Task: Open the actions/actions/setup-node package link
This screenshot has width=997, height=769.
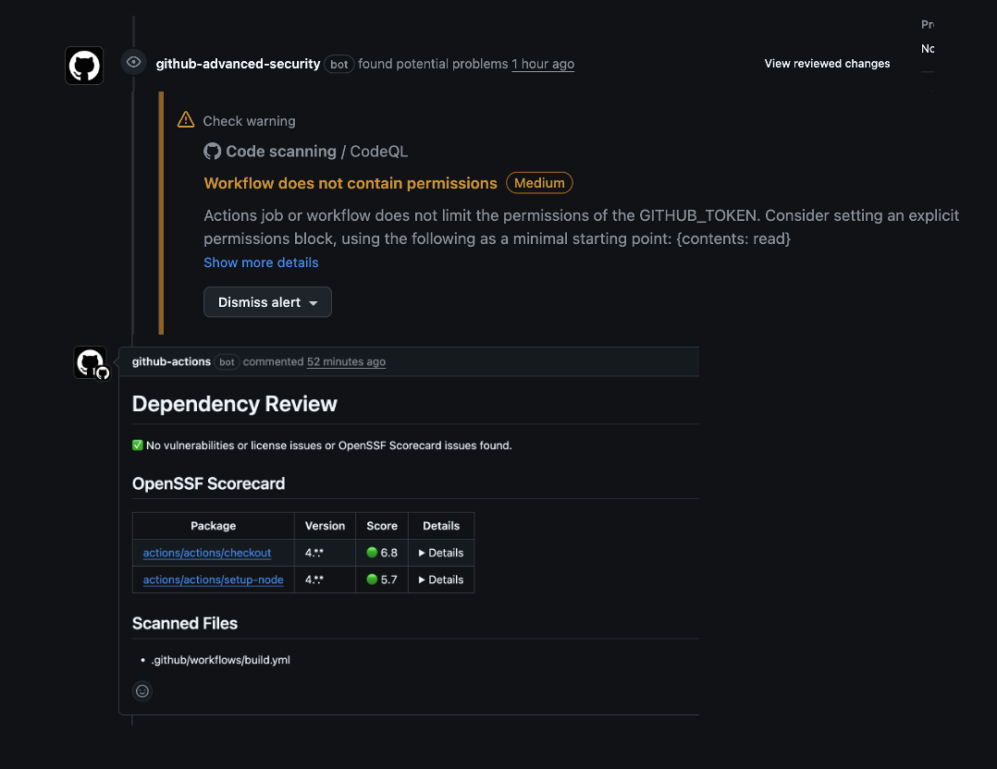Action: (213, 580)
